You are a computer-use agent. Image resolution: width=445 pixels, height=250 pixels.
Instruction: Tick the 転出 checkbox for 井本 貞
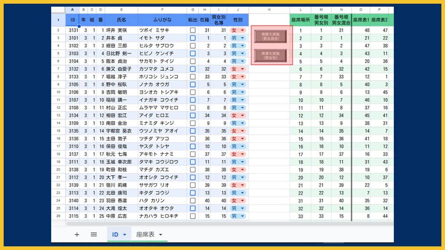coord(192,38)
